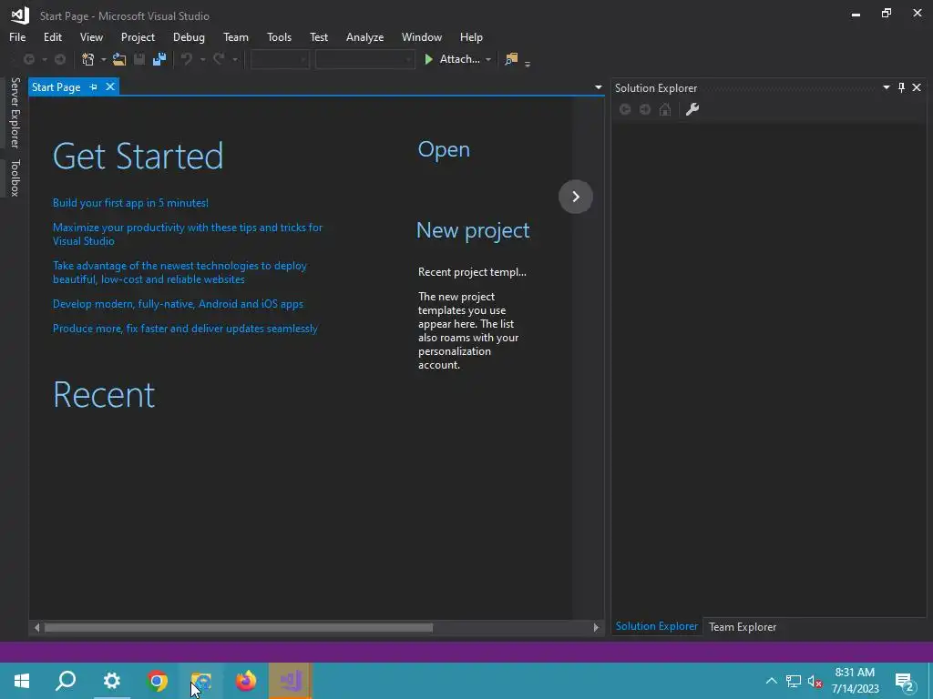Open 'Develop modern, fully-native' apps link

coord(178,304)
